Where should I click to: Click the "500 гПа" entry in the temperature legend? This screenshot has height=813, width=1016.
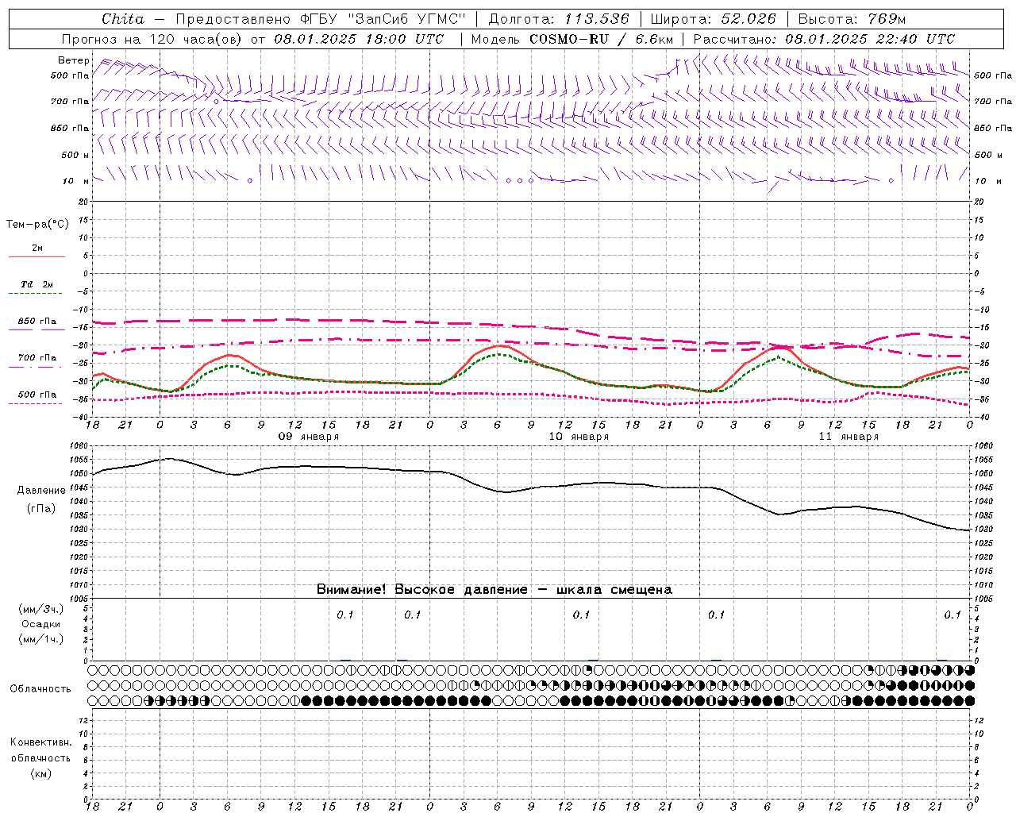click(37, 395)
